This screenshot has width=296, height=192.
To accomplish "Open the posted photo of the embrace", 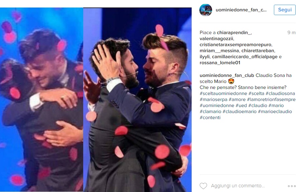I will pos(96,100).
